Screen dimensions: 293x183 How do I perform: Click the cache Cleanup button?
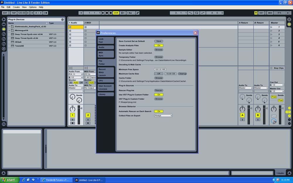(182, 74)
